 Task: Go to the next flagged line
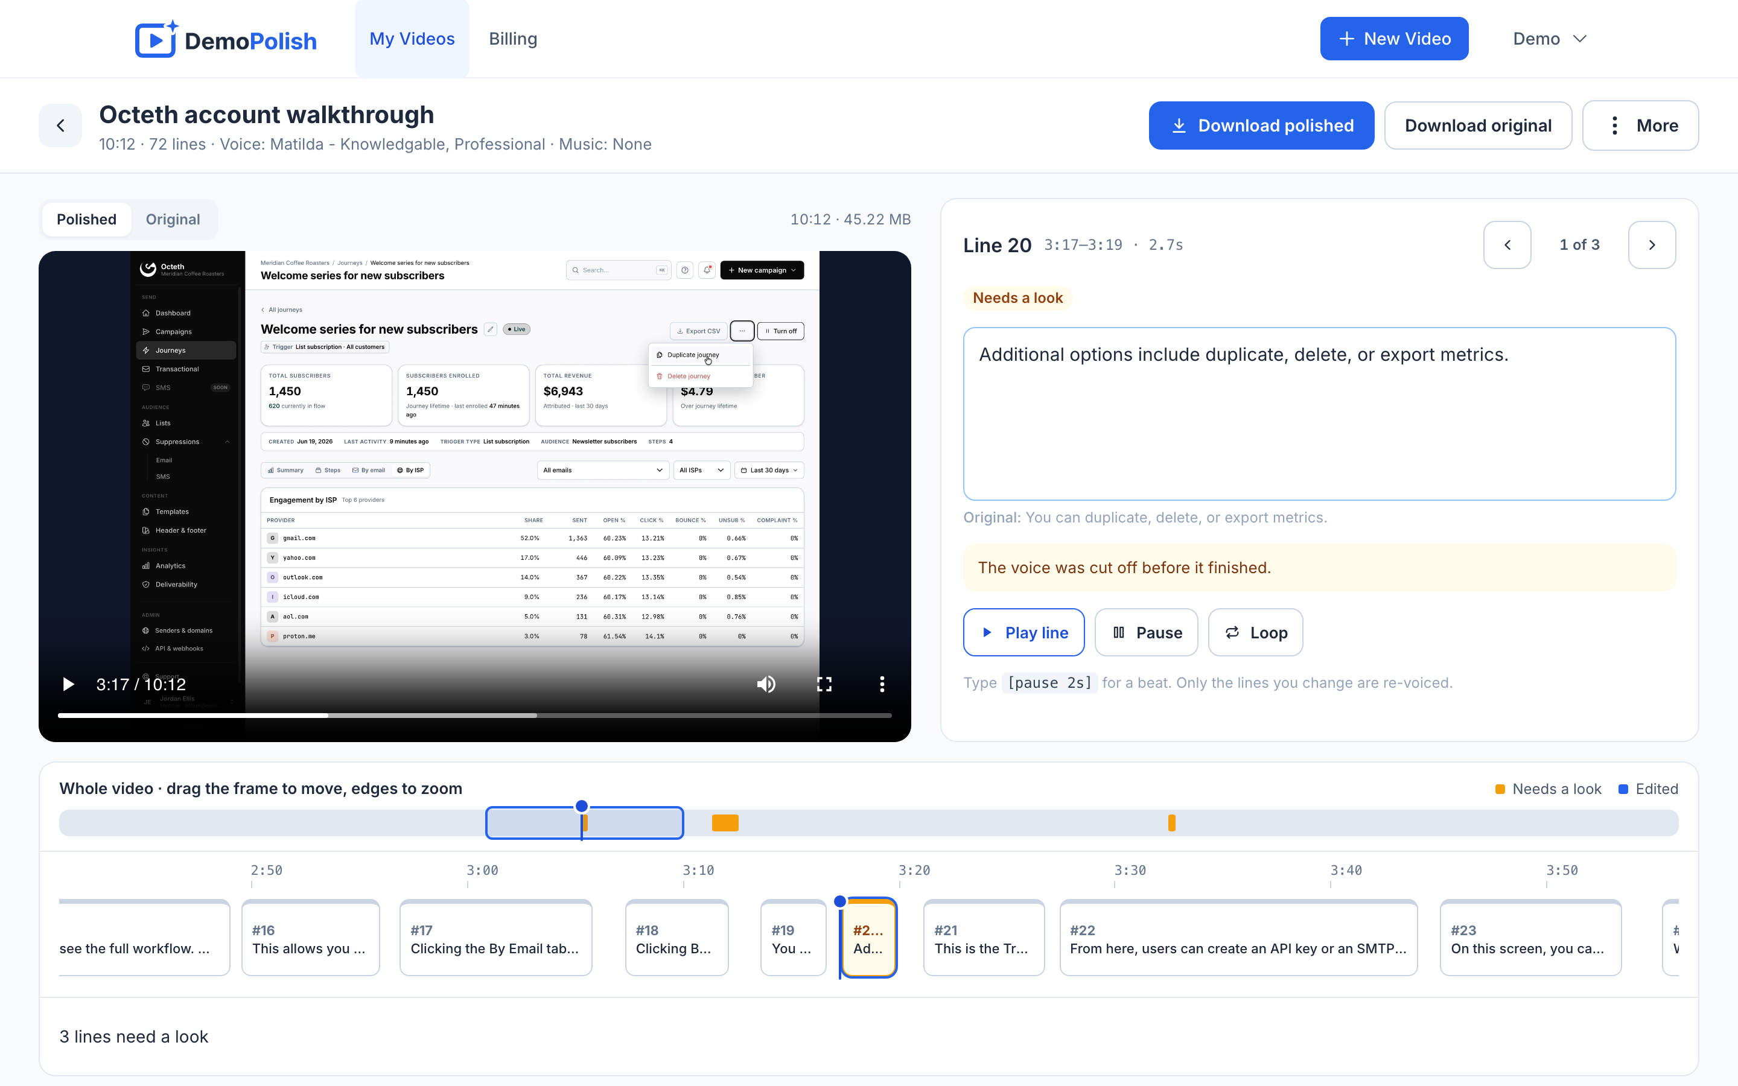pos(1652,245)
